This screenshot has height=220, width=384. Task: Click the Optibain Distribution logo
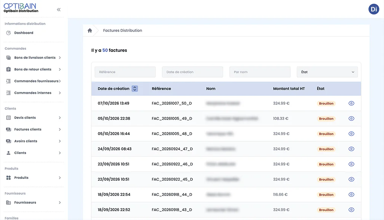21,8
